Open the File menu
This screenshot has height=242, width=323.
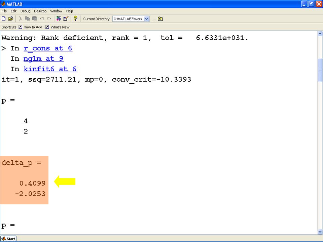coord(4,11)
